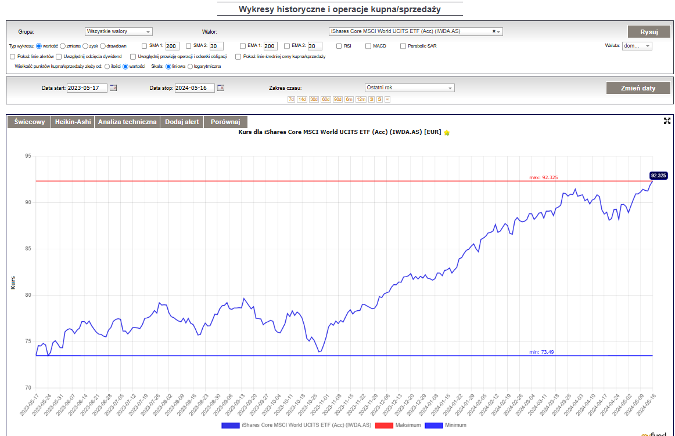Check Pokaż linie średniej ceny kupna/sprzedaży
Viewport: 675px width, 436px height.
pos(238,57)
